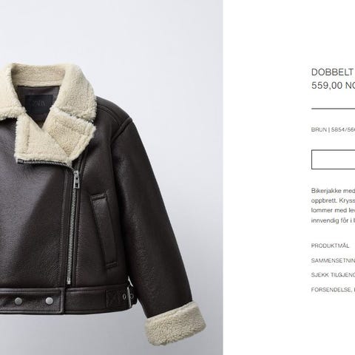Click the DOBBELT product title
355x355 pixels.
[x=332, y=72]
